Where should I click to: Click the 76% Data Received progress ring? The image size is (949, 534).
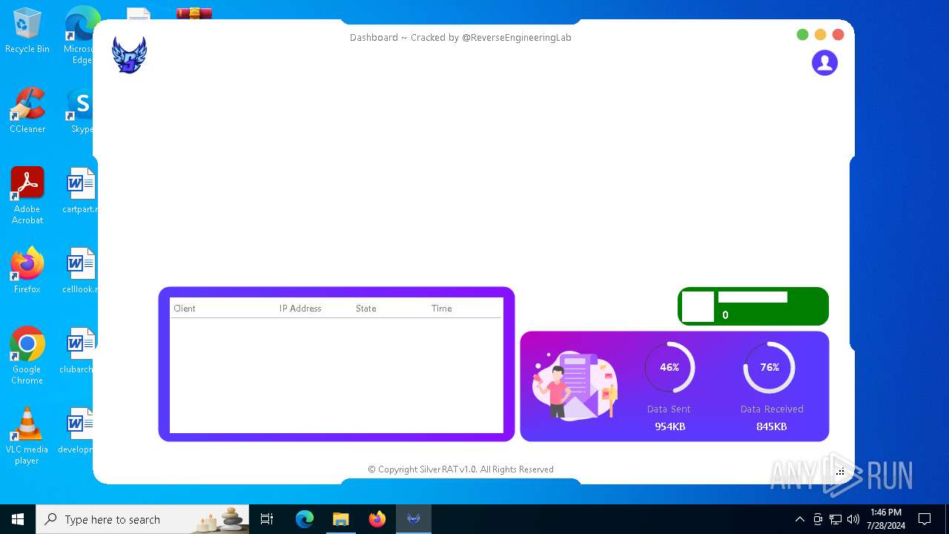coord(770,367)
